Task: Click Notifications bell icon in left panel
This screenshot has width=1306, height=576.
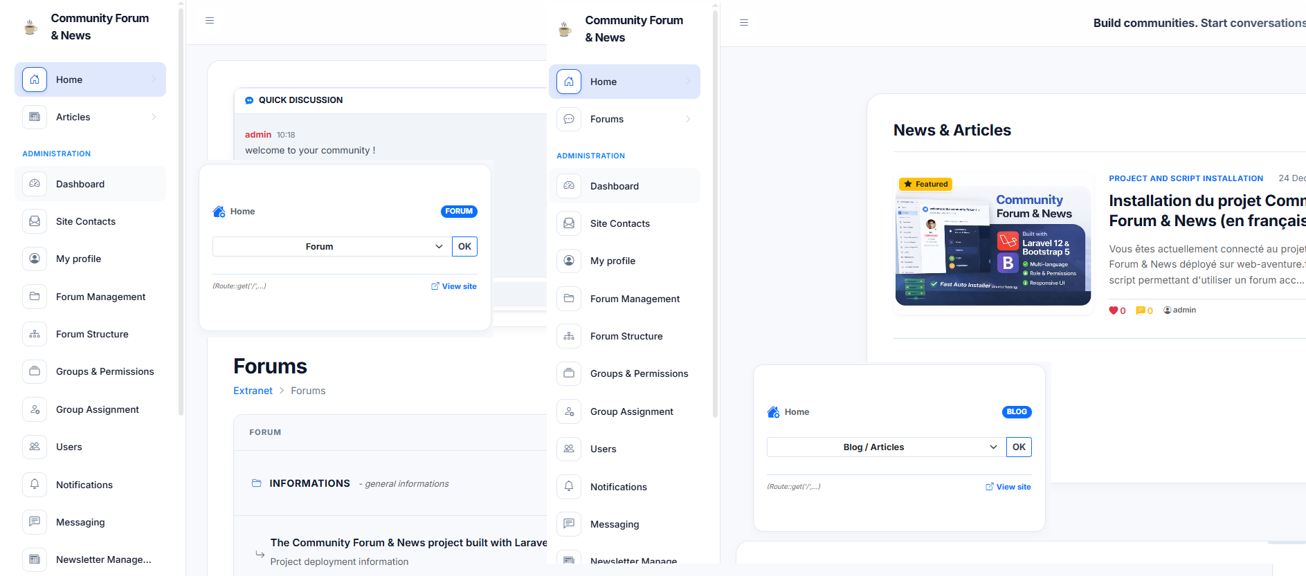Action: (35, 485)
